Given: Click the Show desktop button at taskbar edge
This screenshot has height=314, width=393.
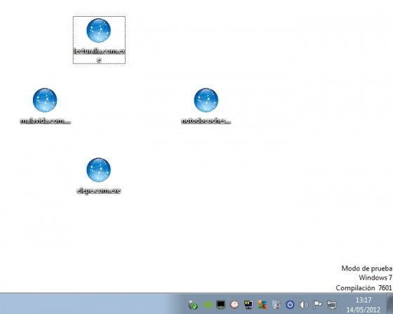Looking at the screenshot, I should tap(390, 303).
